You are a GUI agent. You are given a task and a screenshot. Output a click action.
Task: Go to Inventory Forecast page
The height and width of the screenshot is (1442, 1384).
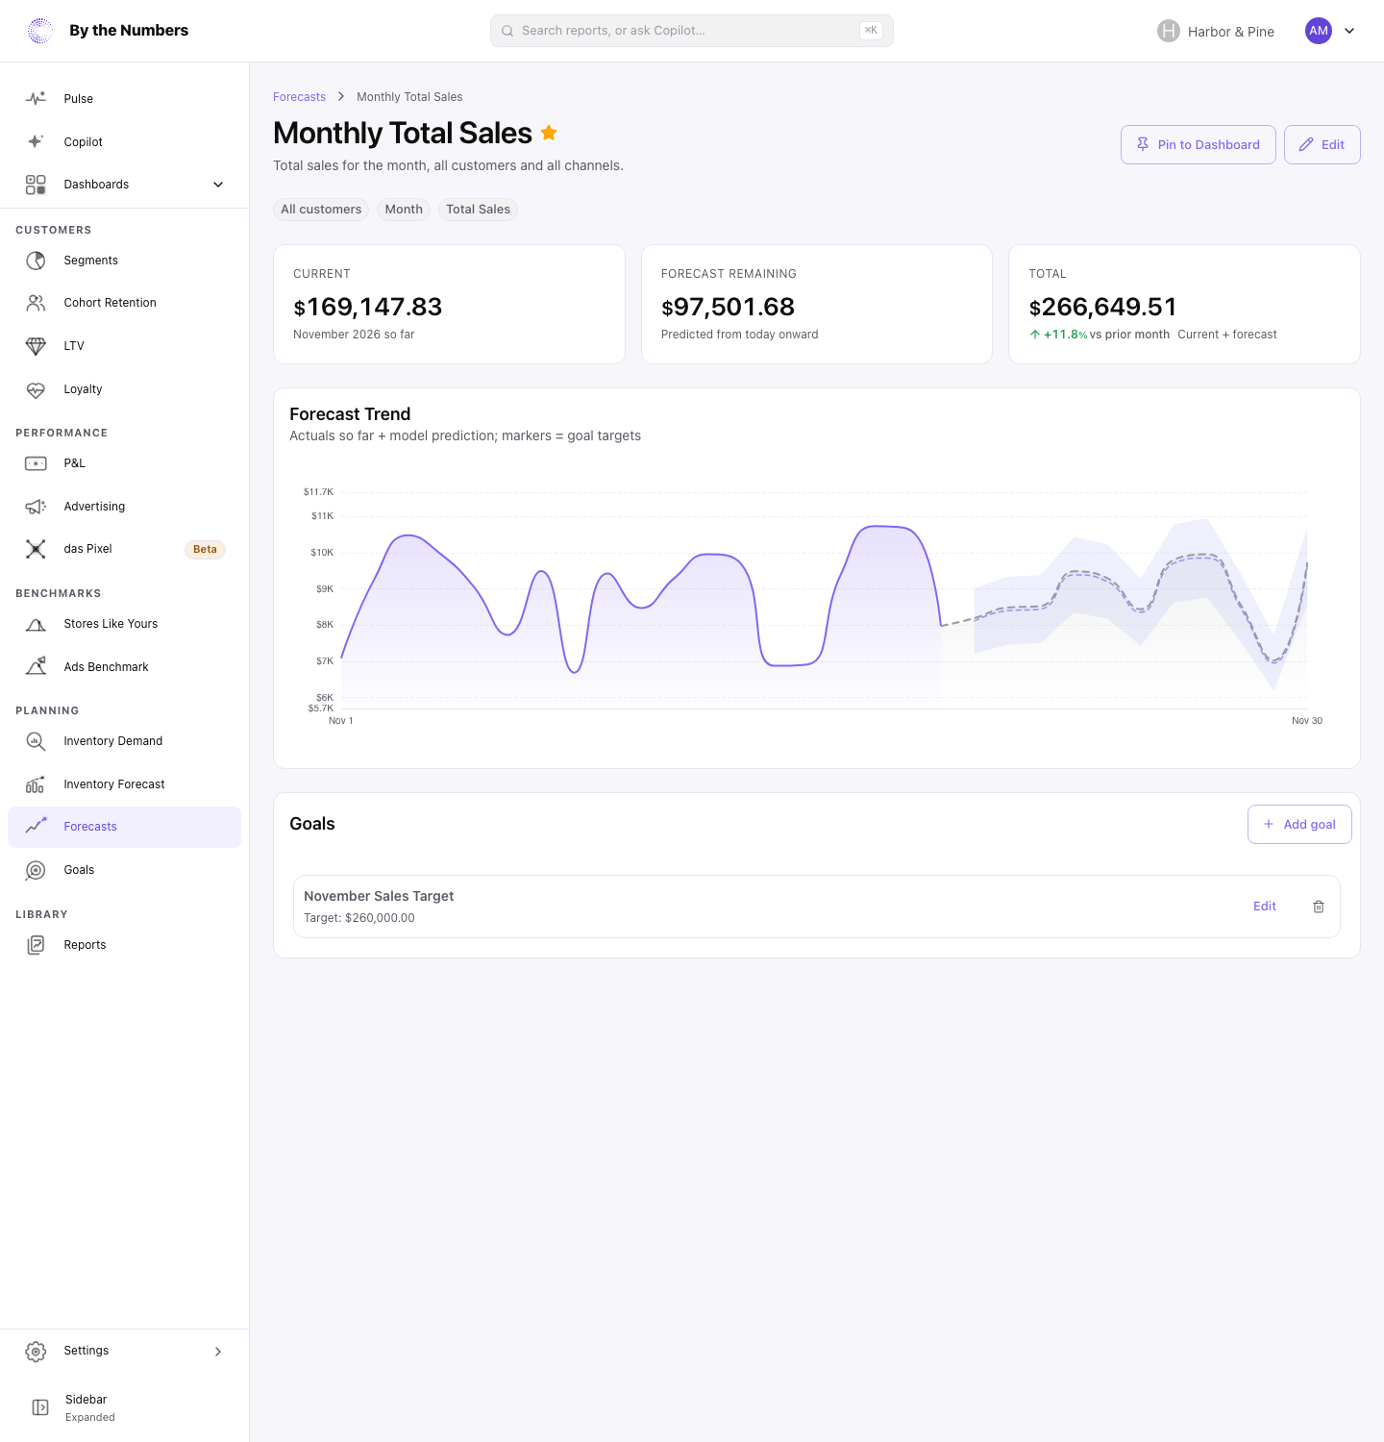coord(124,784)
